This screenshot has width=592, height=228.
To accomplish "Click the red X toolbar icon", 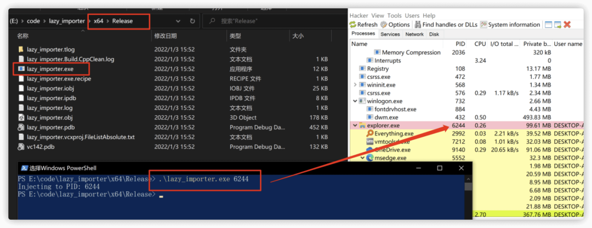I will [x=567, y=25].
